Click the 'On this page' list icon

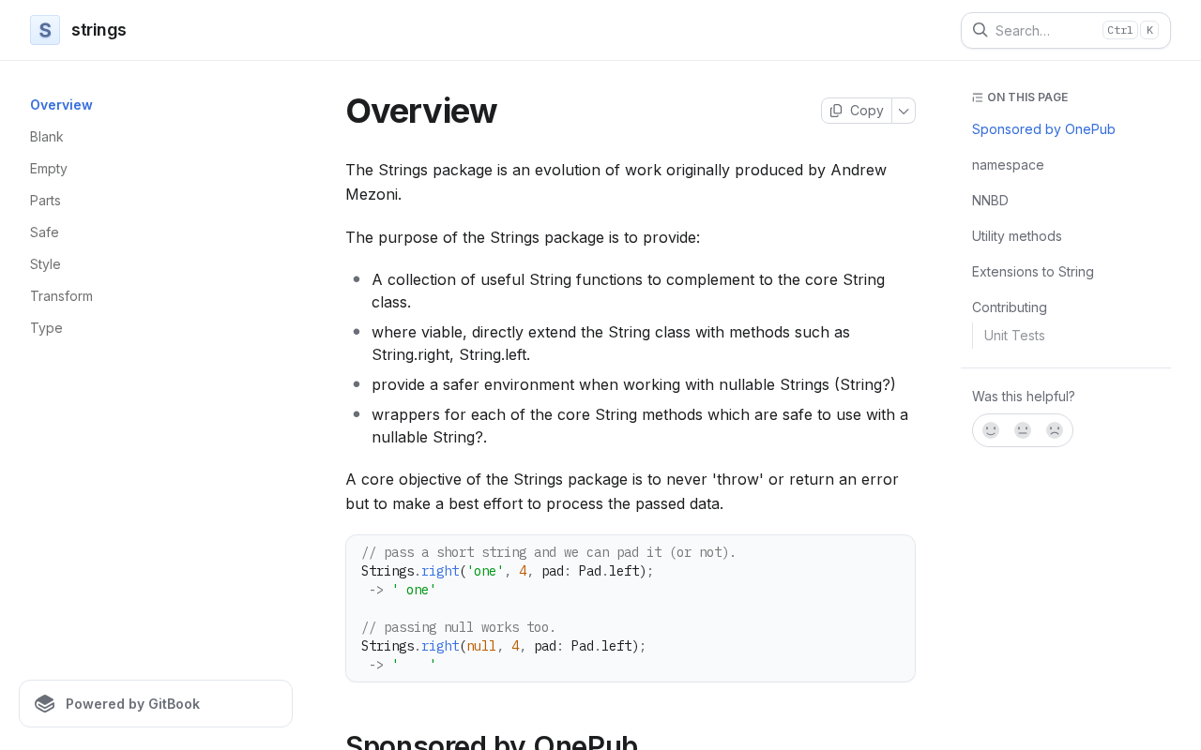tap(978, 97)
